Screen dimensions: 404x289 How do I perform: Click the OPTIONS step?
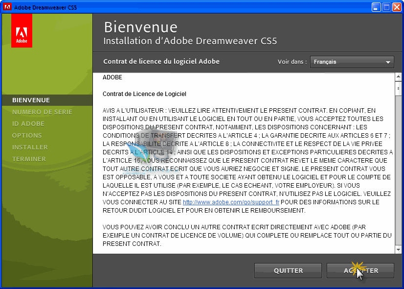coord(27,135)
